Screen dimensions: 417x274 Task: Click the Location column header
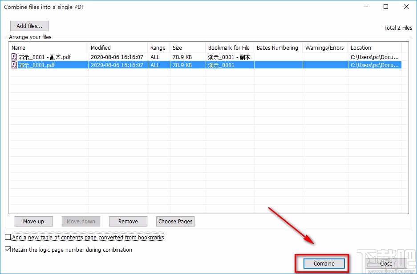[x=374, y=48]
